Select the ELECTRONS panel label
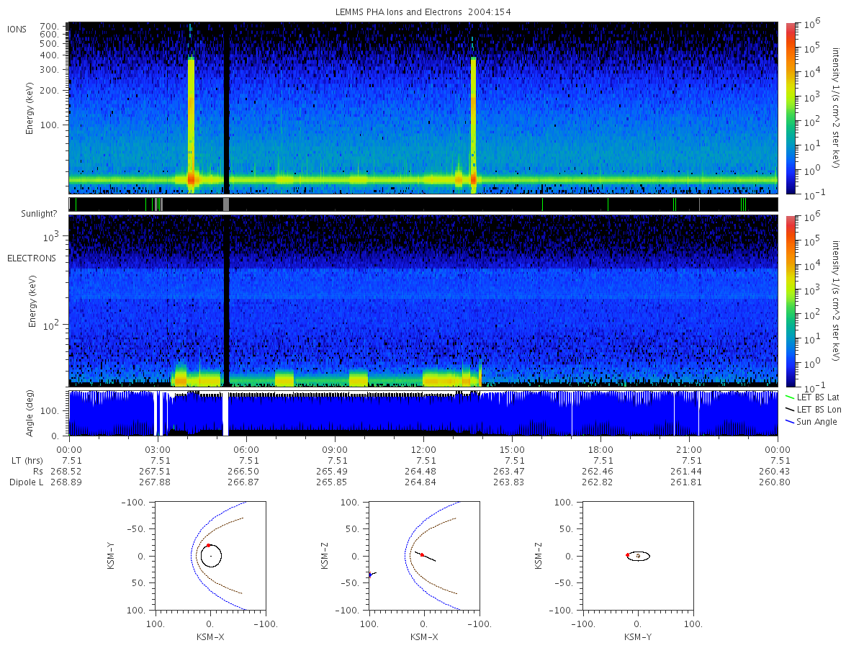 click(32, 258)
